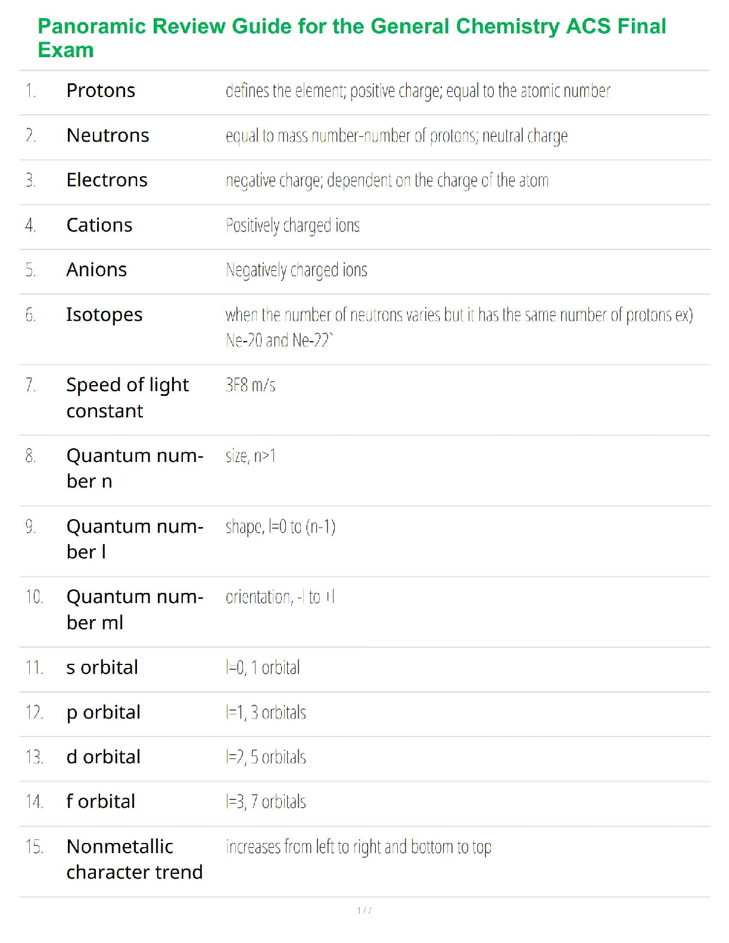Click the Panoramic Review Guide title heading
Image resolution: width=729 pixels, height=943 pixels.
(x=351, y=38)
